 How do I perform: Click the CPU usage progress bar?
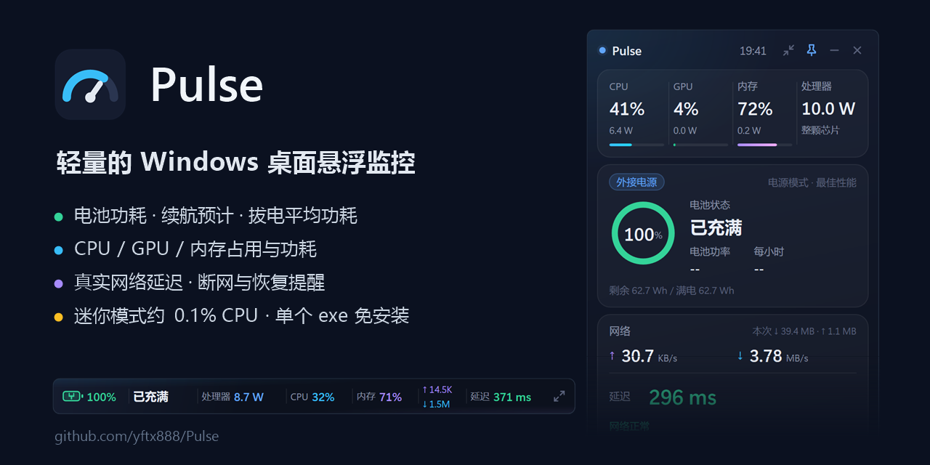(636, 145)
